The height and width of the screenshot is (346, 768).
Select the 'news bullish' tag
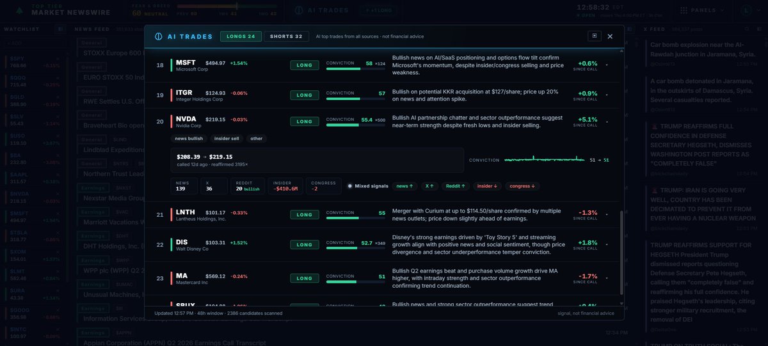(x=189, y=138)
